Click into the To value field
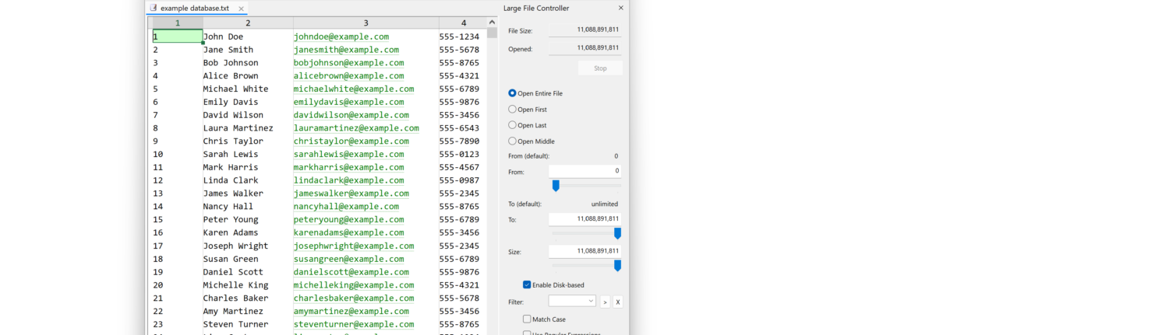 coord(584,219)
